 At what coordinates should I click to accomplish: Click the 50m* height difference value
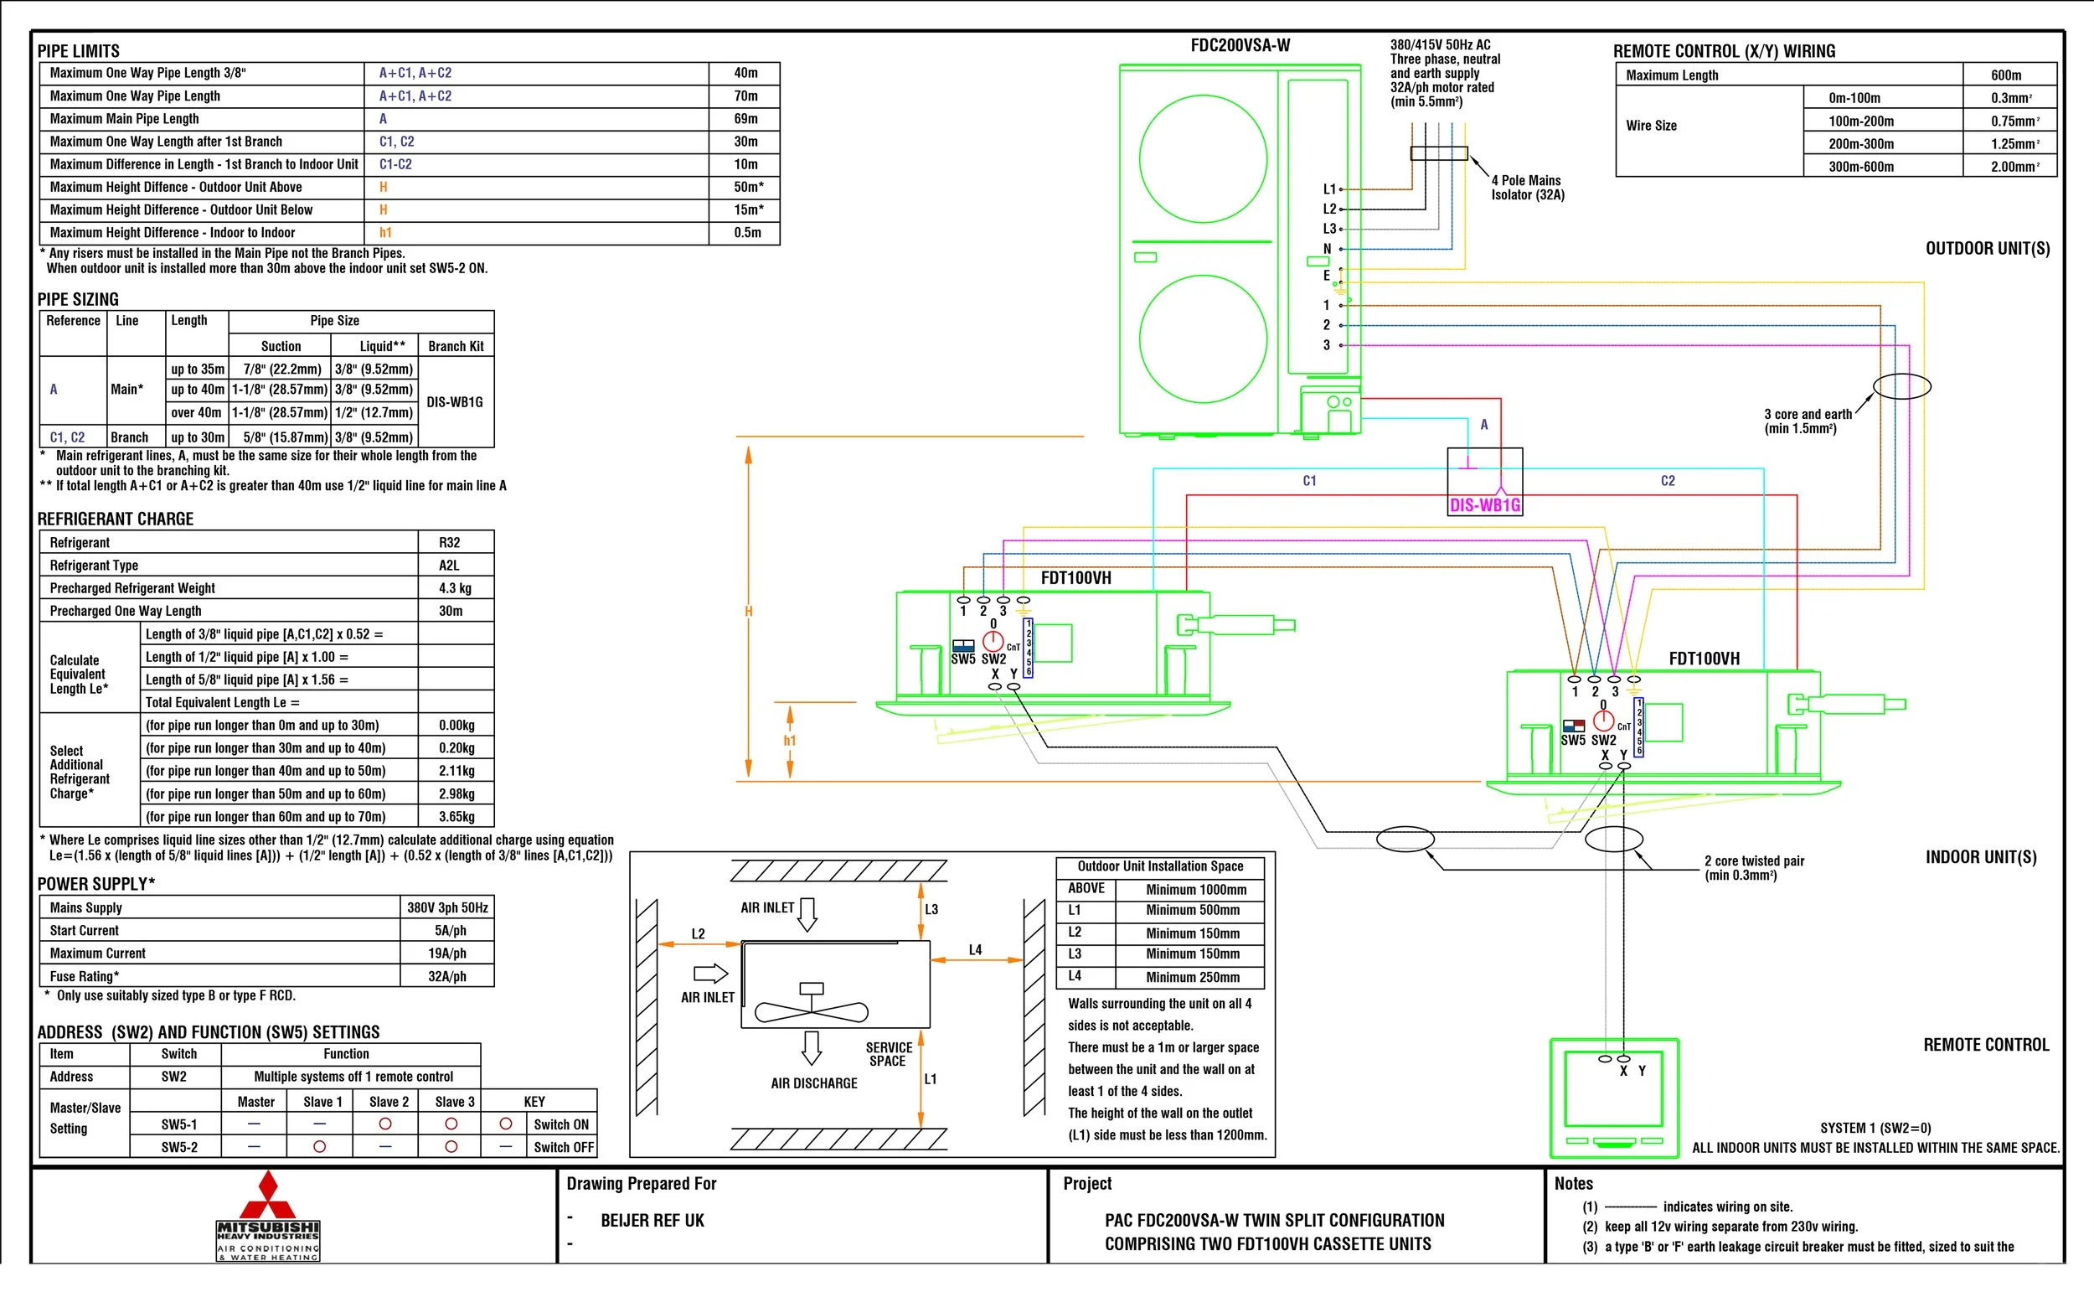pyautogui.click(x=748, y=187)
